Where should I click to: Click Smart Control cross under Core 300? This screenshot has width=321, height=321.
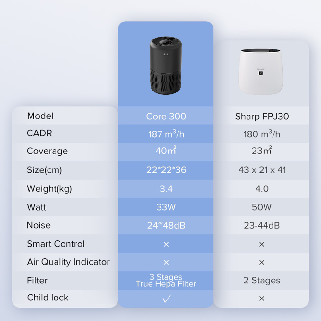click(x=166, y=244)
